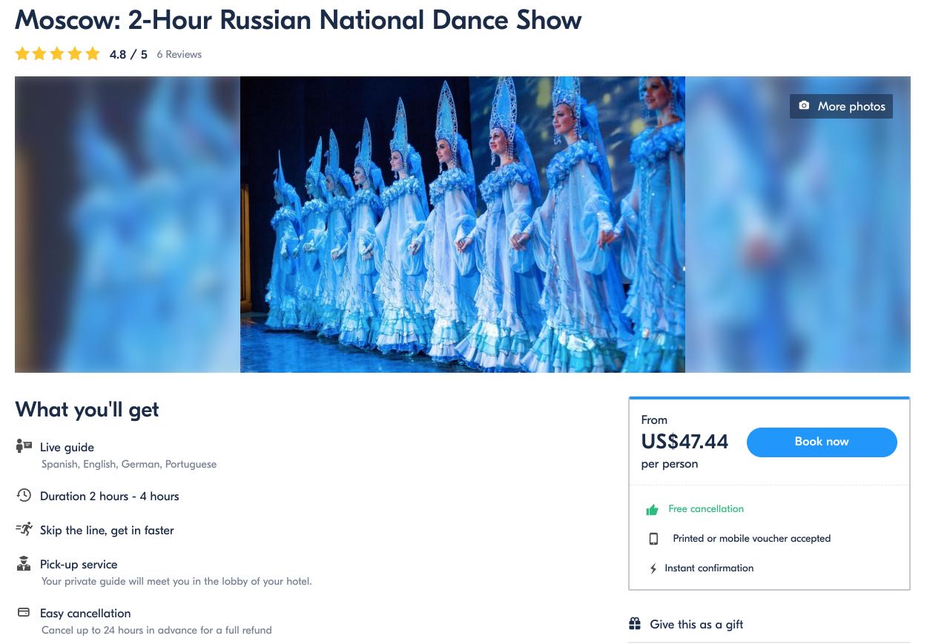Click the Easy cancellation card icon
The width and height of the screenshot is (927, 644).
pyautogui.click(x=24, y=612)
